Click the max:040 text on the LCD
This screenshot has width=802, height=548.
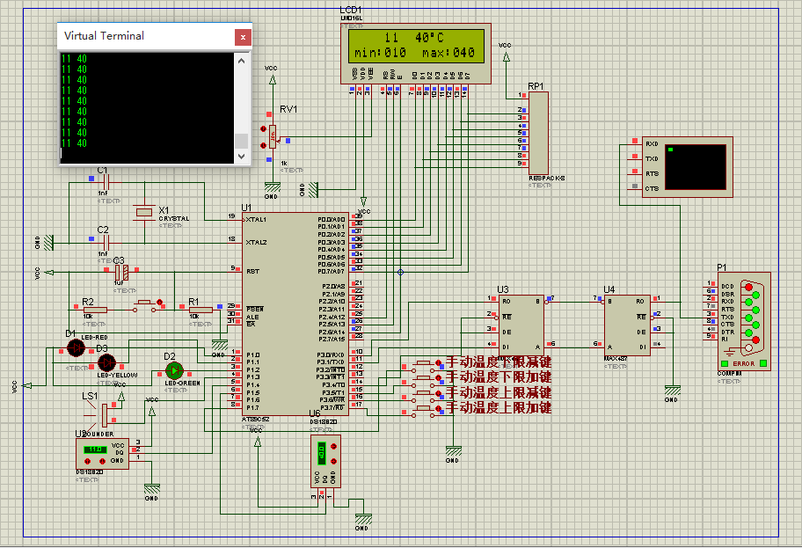click(448, 53)
